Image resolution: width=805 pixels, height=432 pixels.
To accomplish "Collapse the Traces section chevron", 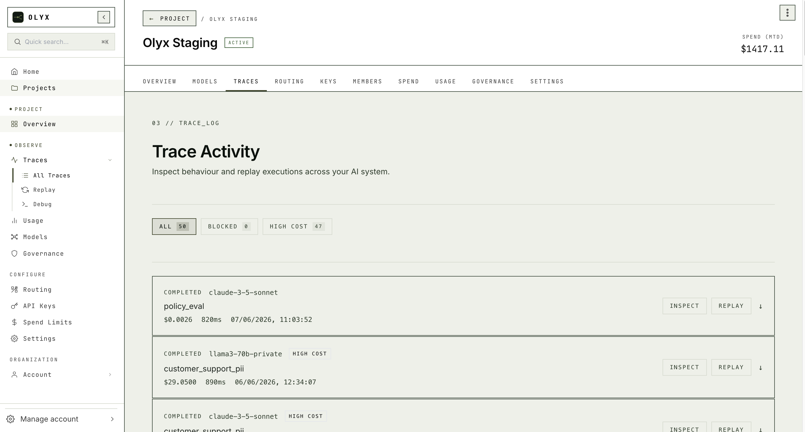I will (110, 160).
